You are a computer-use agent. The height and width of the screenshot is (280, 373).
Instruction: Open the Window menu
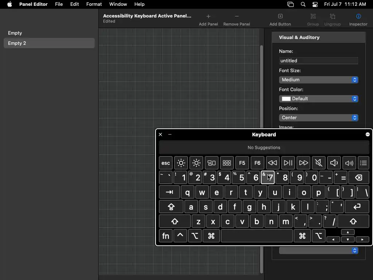[x=118, y=4]
